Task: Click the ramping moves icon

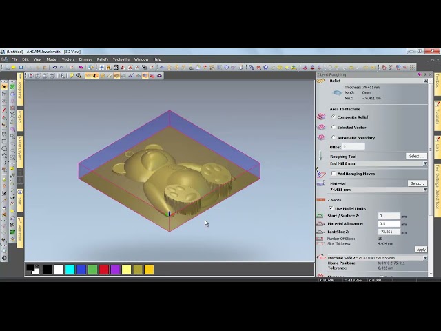Action: click(x=321, y=174)
